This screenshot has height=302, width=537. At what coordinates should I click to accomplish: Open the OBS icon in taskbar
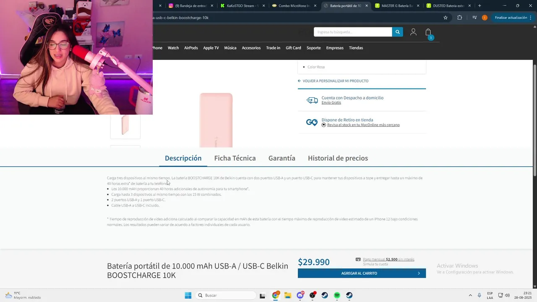click(x=313, y=295)
